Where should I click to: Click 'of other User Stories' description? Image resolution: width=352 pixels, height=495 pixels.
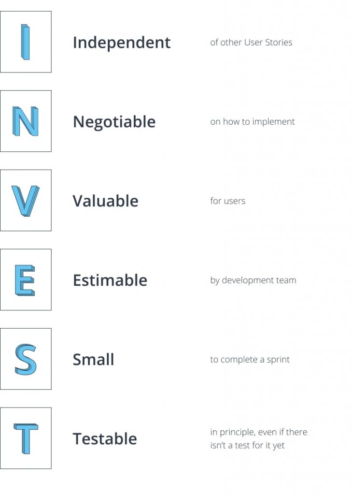[252, 43]
